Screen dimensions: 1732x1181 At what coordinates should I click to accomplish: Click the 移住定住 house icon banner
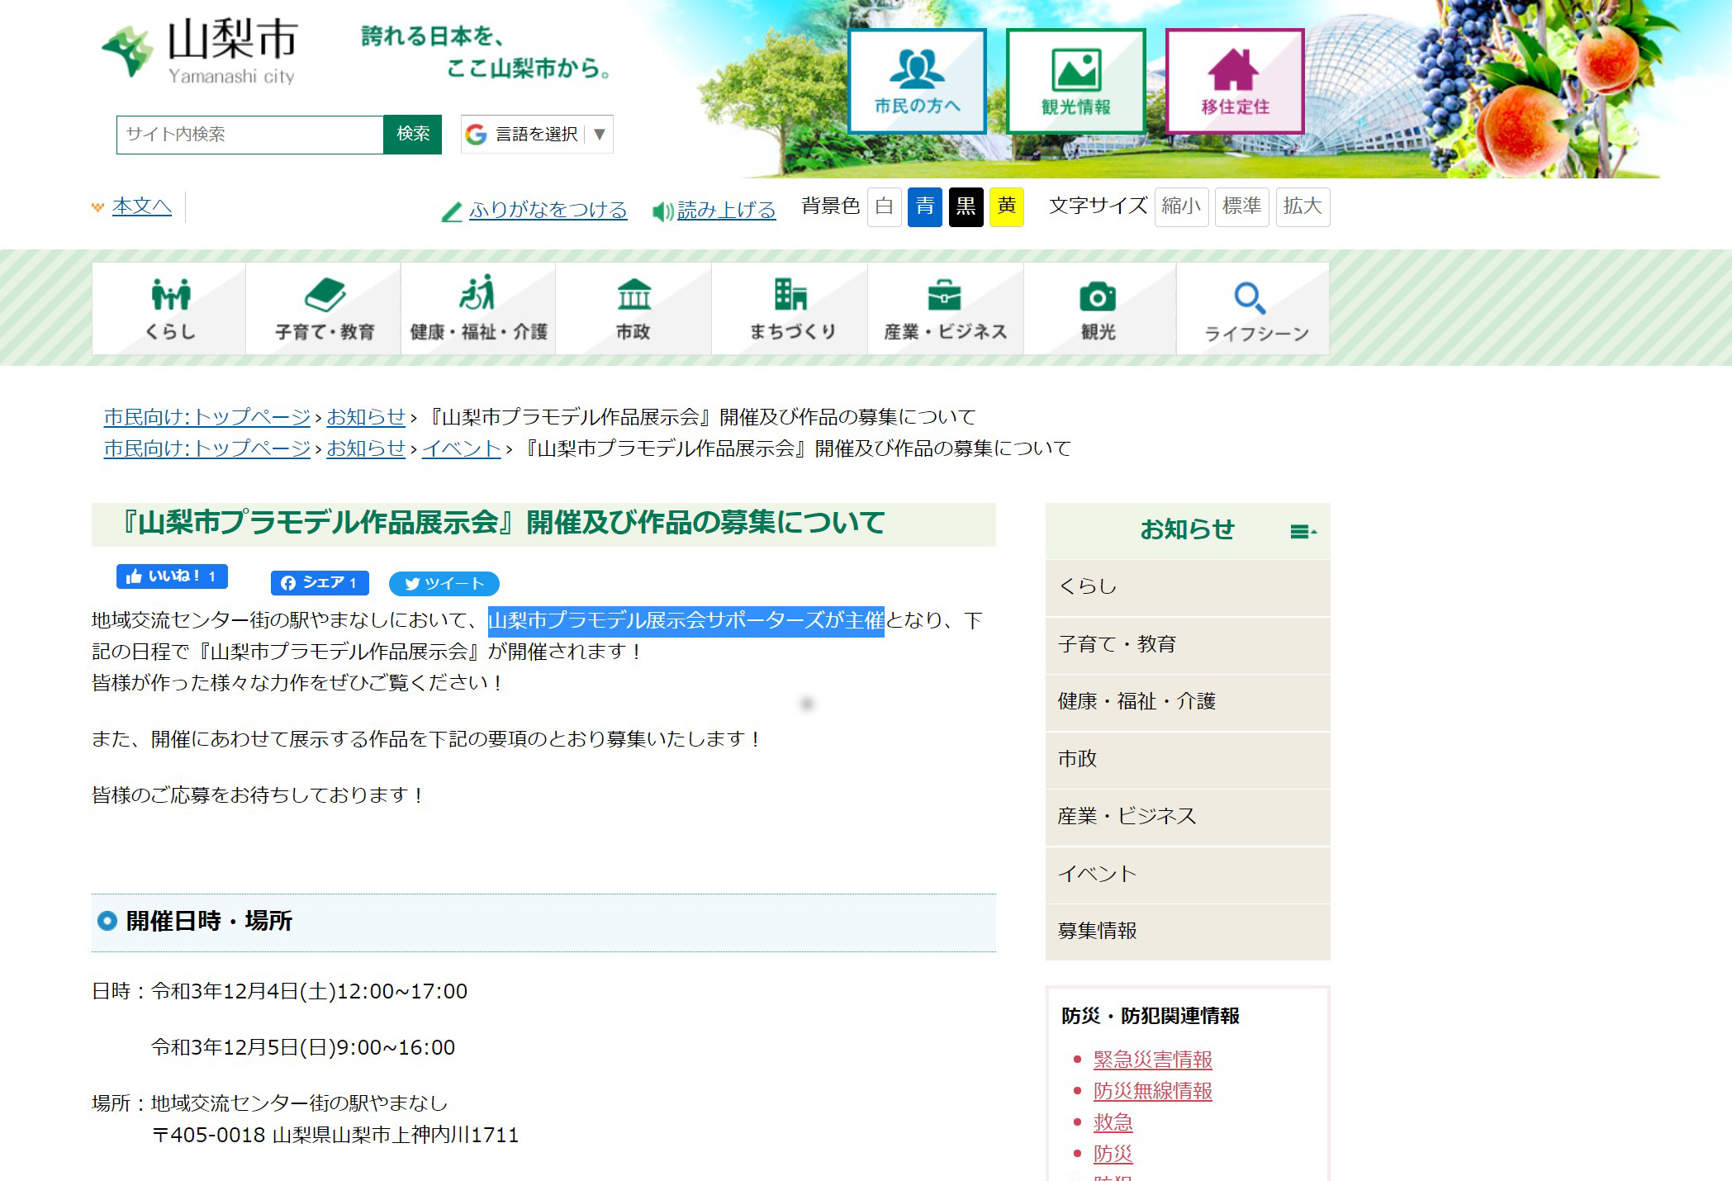tap(1234, 81)
